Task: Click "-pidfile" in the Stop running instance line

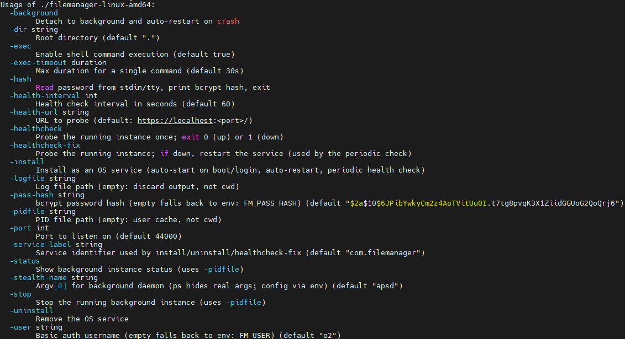Action: 244,303
